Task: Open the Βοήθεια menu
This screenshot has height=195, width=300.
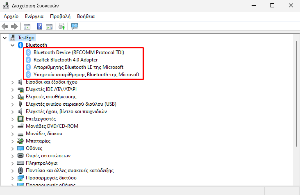Action: pos(86,16)
